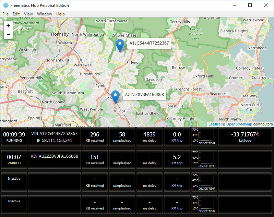Select the RUNNING device status cell
274x217 pixels.
(x=14, y=137)
